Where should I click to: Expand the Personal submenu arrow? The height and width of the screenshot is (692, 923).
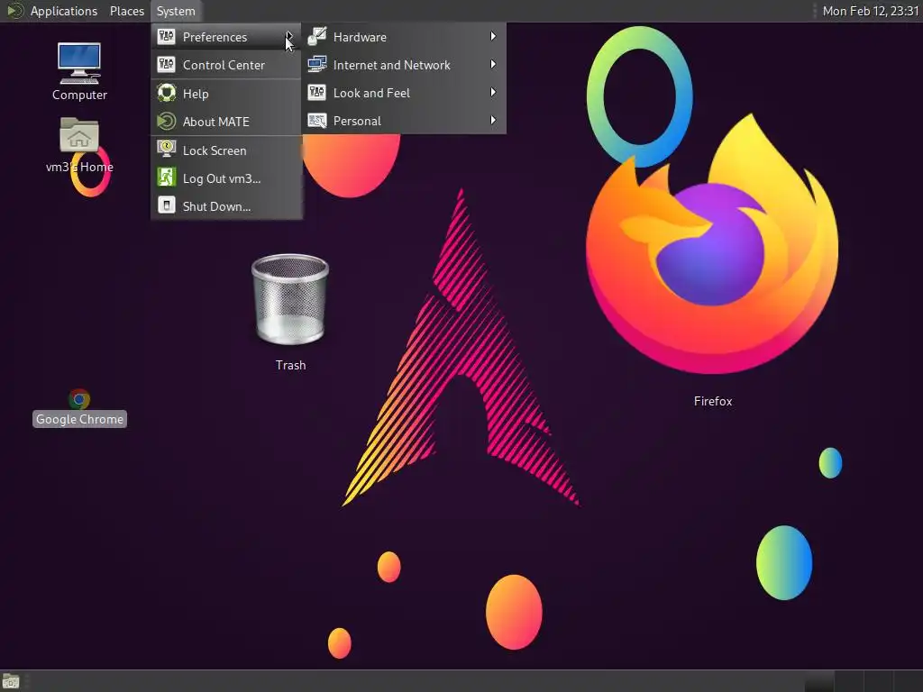[493, 120]
